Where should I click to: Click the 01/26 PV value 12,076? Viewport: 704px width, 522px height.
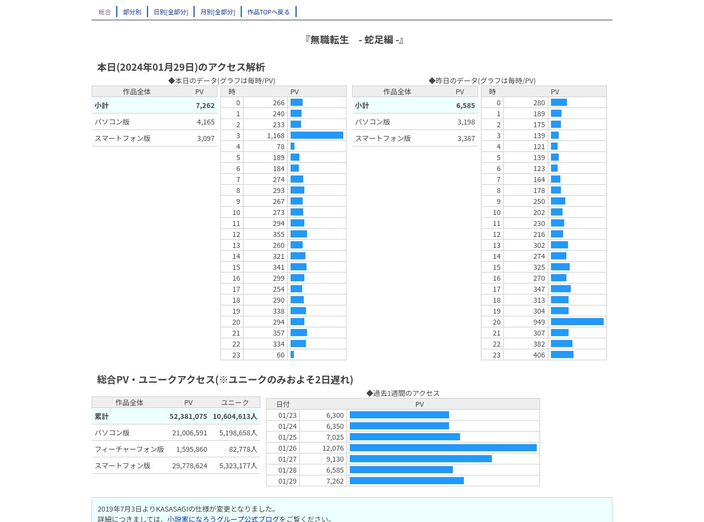333,448
